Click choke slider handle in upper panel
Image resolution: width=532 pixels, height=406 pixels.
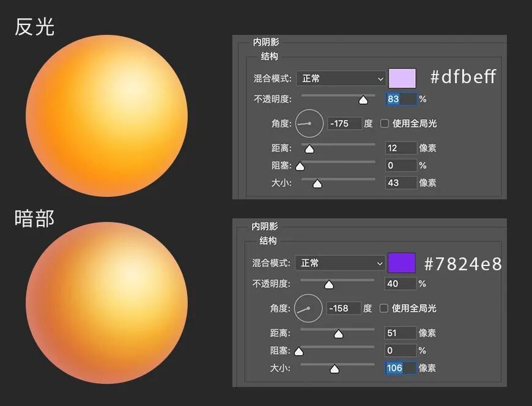(x=300, y=166)
